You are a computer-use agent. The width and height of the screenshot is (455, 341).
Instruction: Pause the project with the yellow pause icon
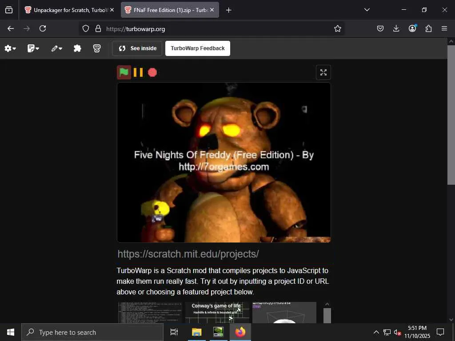tap(138, 72)
